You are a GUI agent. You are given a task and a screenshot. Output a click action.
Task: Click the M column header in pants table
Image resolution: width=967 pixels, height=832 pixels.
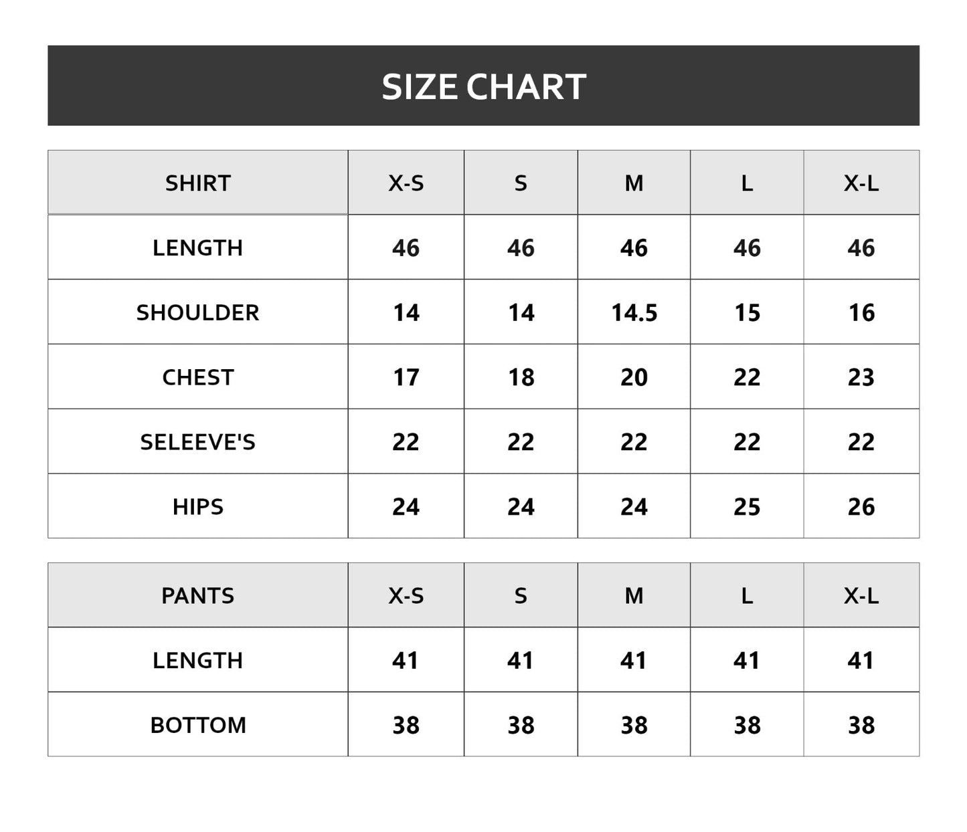[x=634, y=596]
